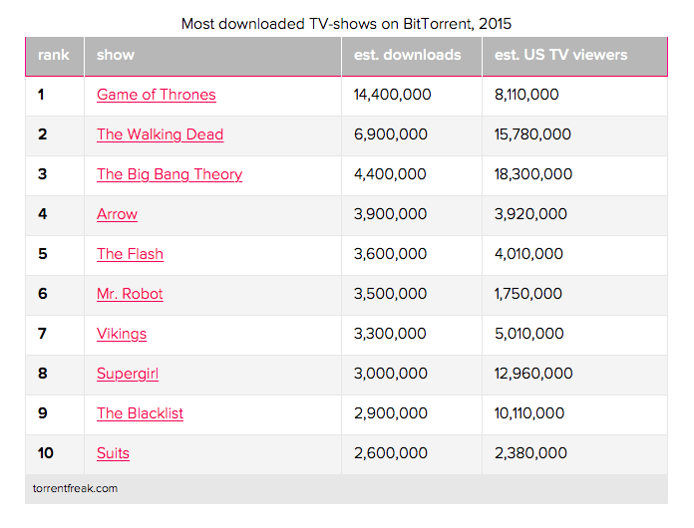Follow the Supergirl link
Screen dimensions: 694x528
pos(128,374)
